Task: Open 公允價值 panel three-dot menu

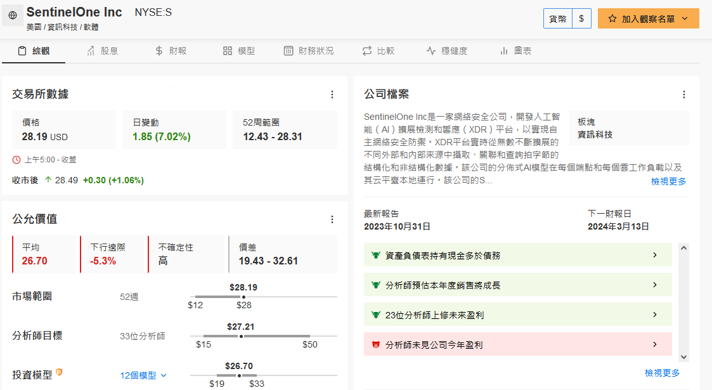Action: pyautogui.click(x=332, y=220)
